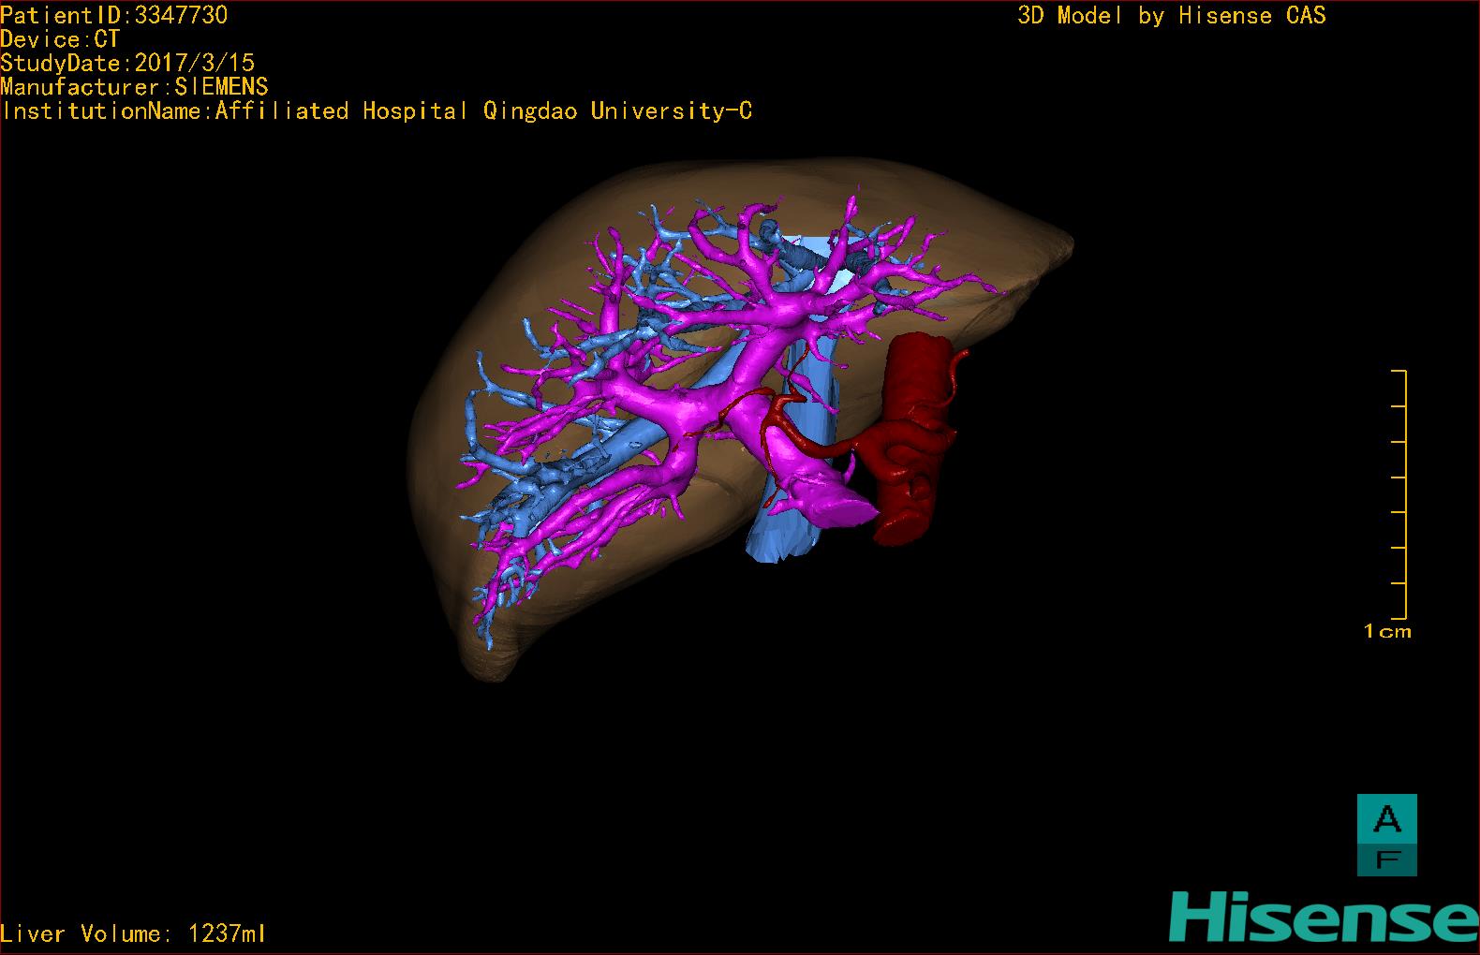This screenshot has height=955, width=1480.
Task: Click the A face of the orientation cube
Action: point(1386,819)
